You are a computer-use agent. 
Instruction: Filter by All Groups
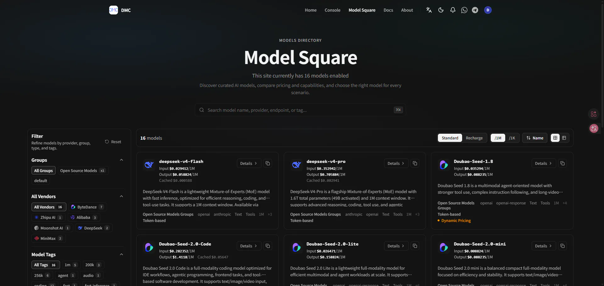(43, 170)
